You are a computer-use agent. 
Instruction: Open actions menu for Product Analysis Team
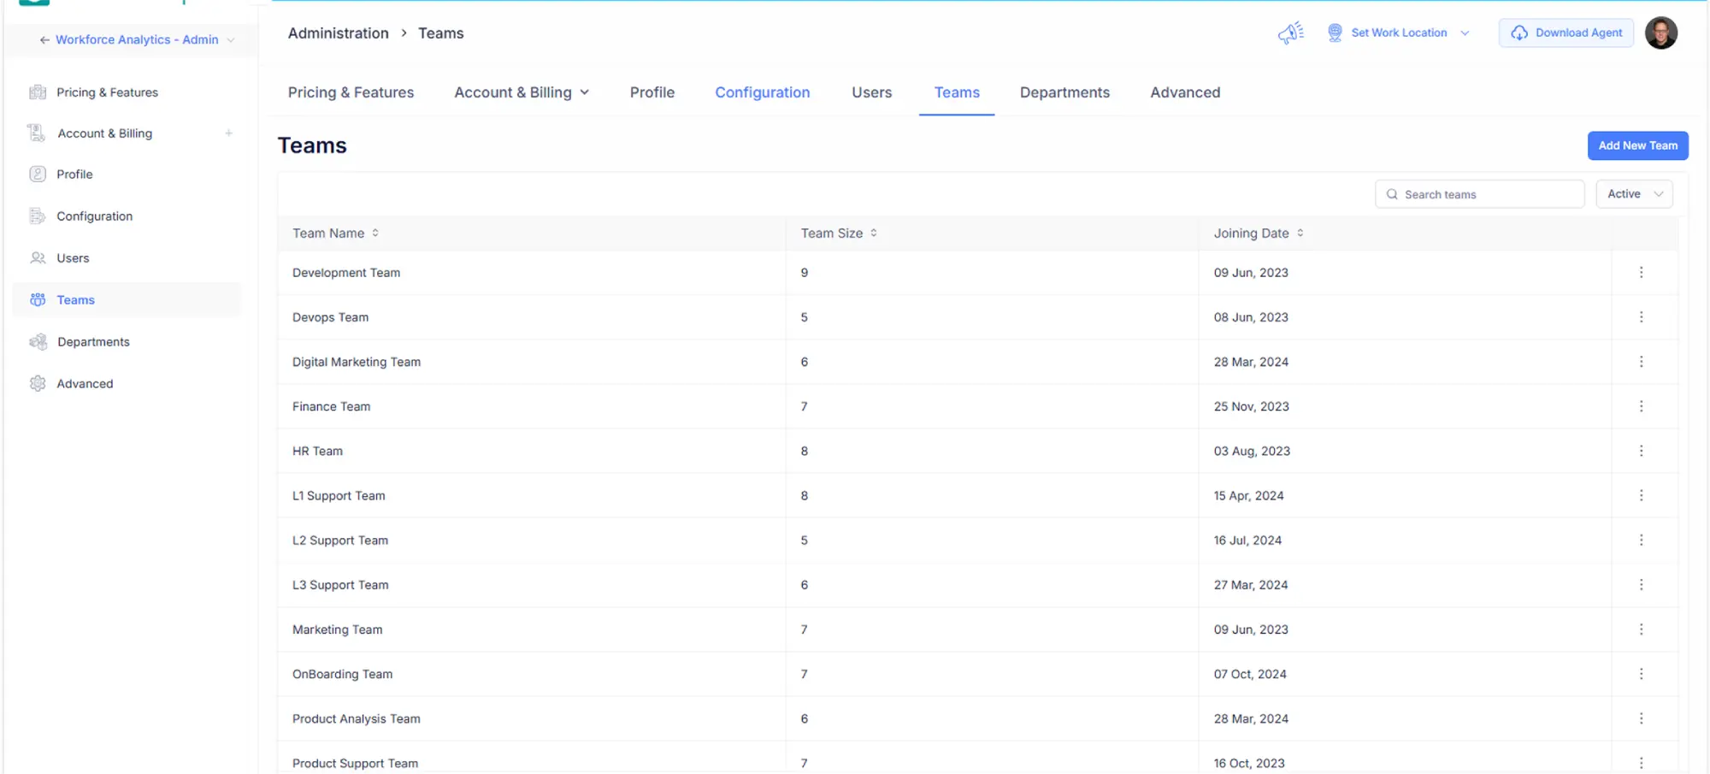tap(1641, 718)
